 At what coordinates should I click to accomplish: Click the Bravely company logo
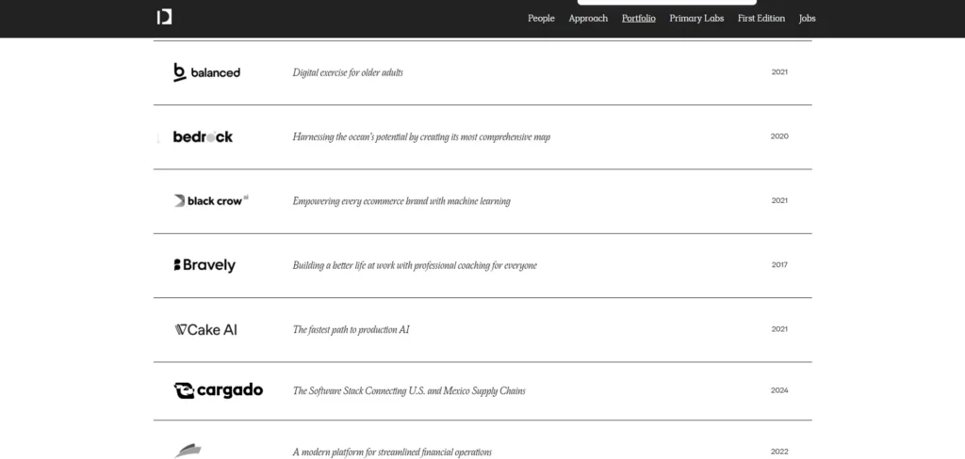pos(204,265)
